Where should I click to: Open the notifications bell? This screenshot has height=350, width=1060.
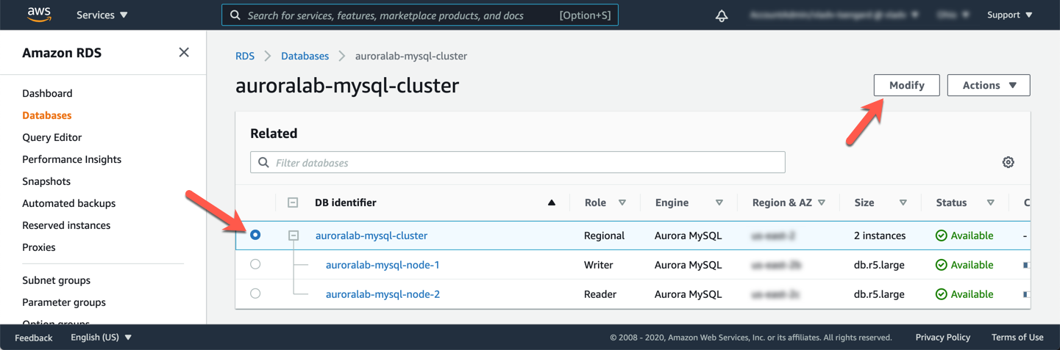(x=722, y=15)
